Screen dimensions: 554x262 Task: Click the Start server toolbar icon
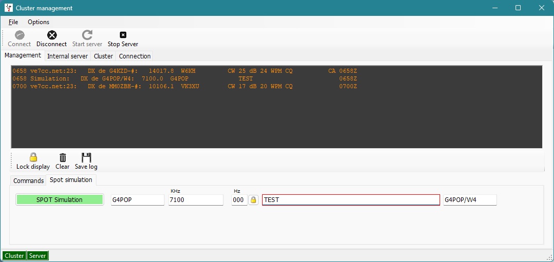click(x=87, y=35)
